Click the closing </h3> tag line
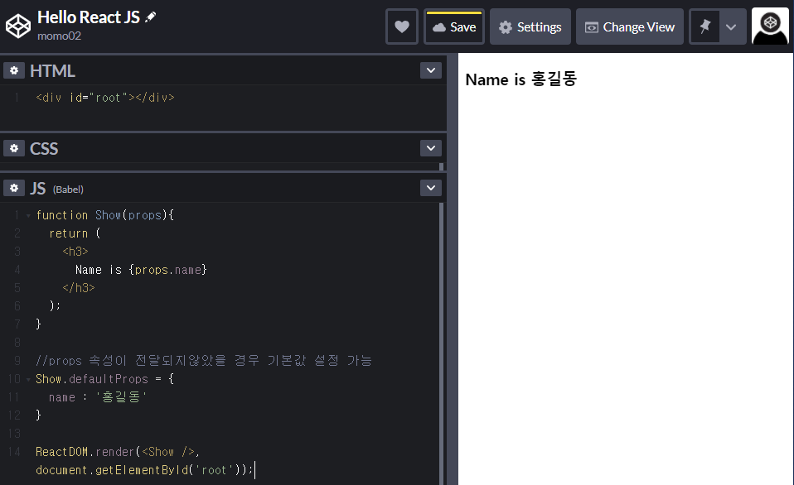 tap(79, 288)
